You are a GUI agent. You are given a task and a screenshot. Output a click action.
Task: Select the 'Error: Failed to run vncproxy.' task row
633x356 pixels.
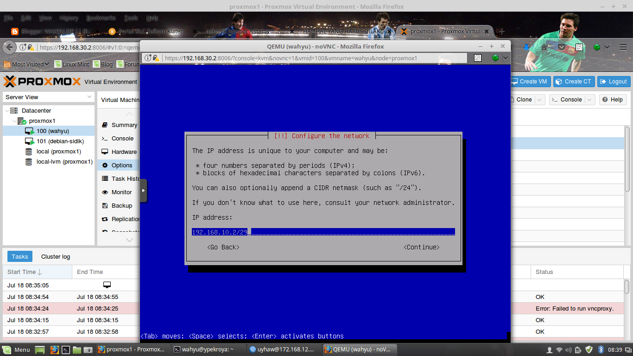(313, 309)
